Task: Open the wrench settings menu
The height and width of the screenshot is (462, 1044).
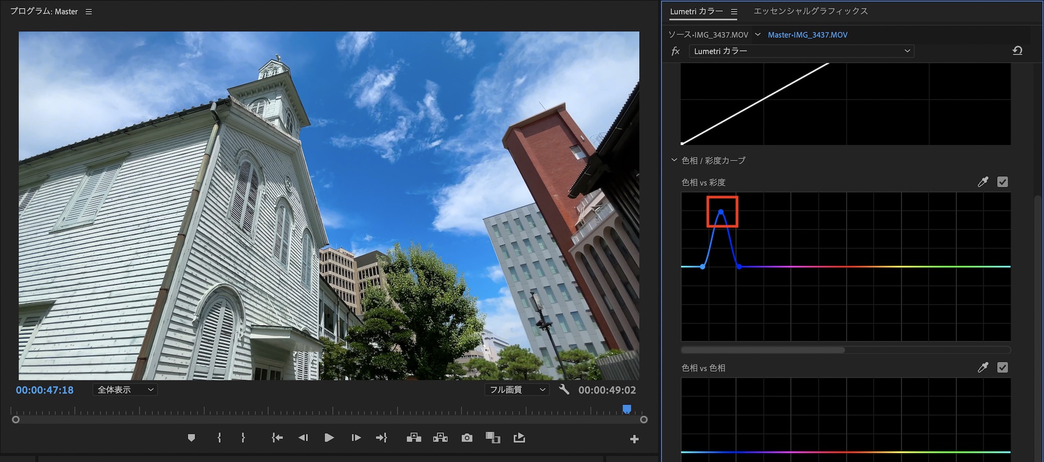Action: [564, 390]
